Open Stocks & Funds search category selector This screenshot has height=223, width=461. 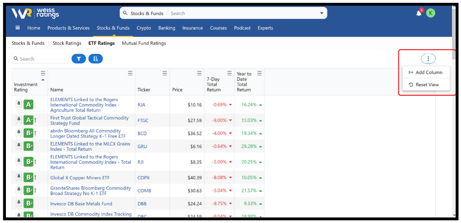[x=147, y=13]
